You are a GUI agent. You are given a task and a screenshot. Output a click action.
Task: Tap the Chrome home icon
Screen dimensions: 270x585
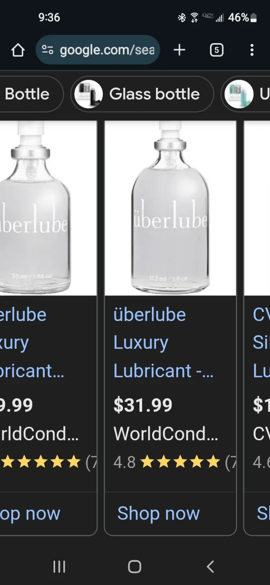(x=18, y=50)
